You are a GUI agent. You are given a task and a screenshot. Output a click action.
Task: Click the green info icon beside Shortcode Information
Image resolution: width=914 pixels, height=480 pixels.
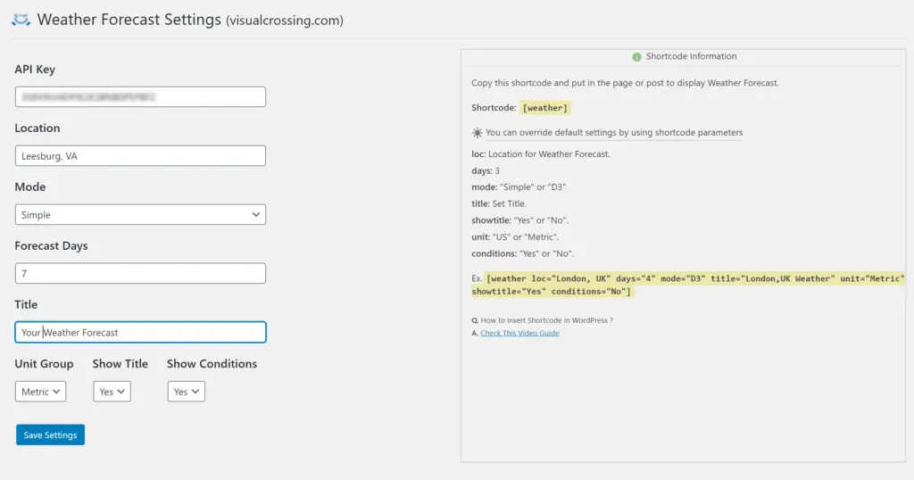click(636, 56)
